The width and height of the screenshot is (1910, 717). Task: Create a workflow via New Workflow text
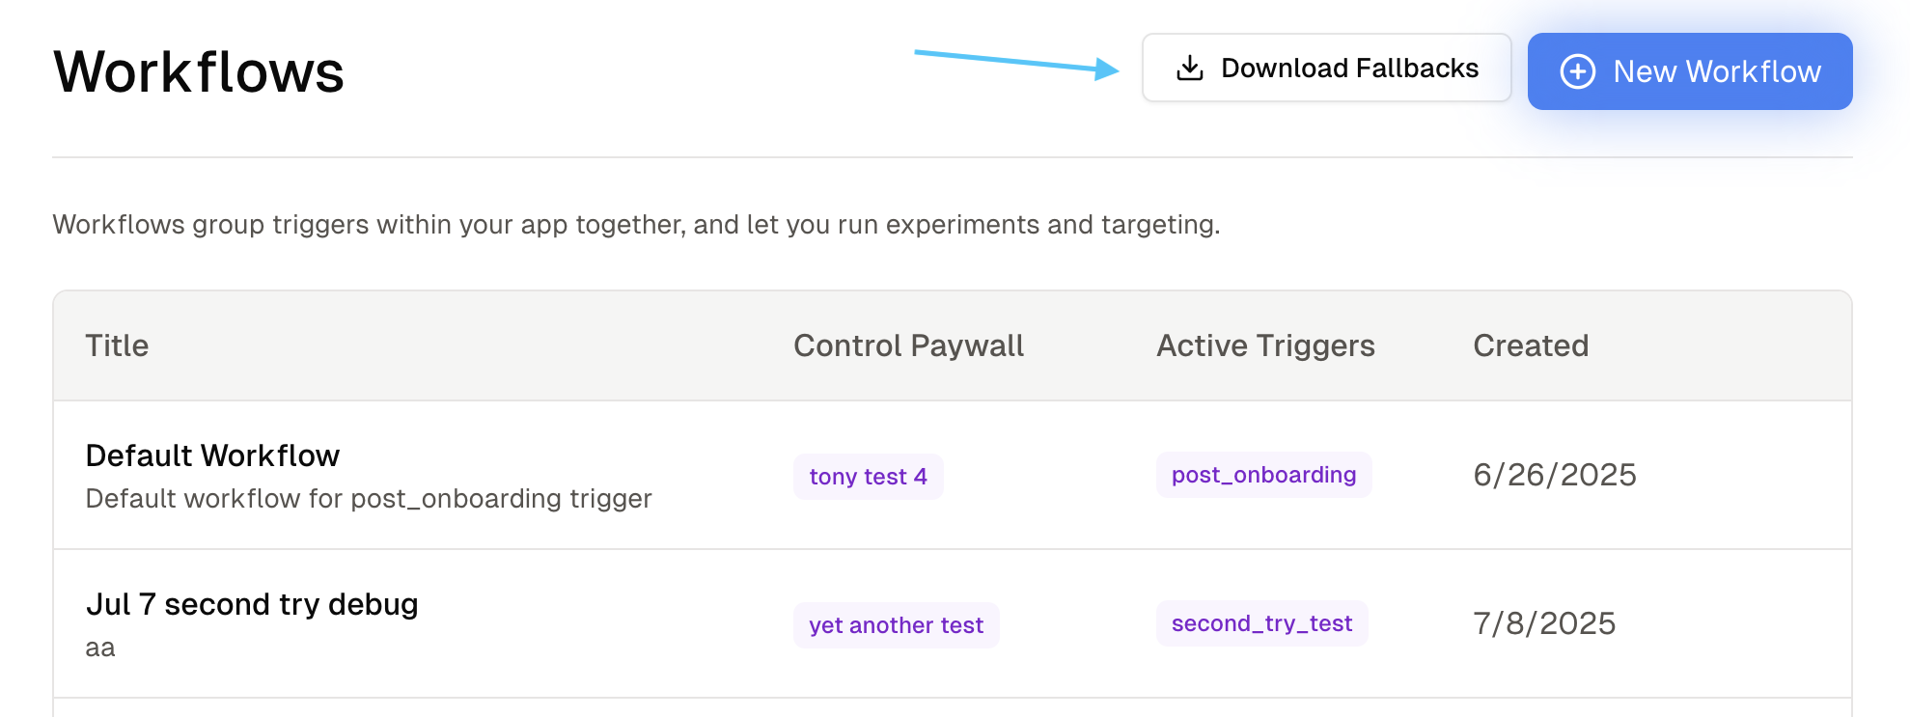tap(1716, 71)
